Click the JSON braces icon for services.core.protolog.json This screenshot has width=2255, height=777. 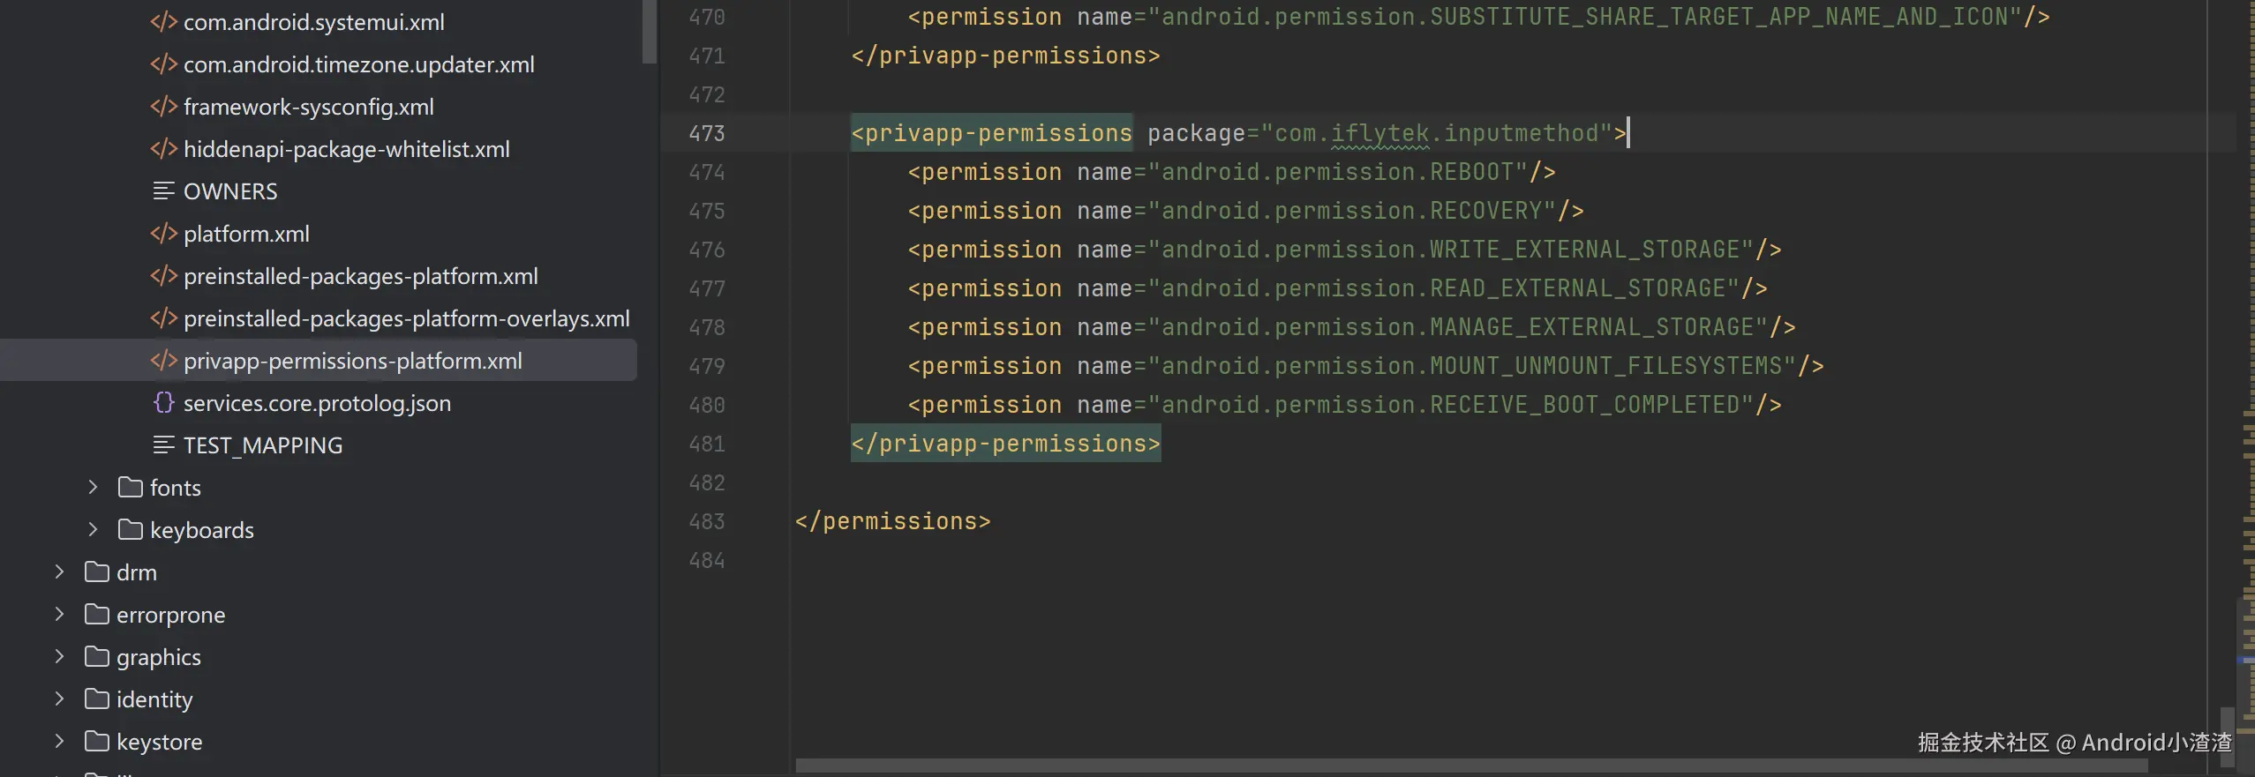click(x=163, y=403)
